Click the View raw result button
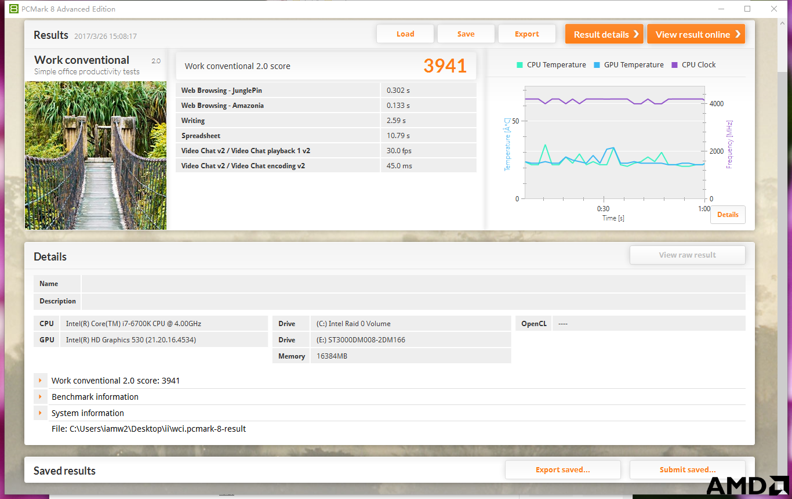 pyautogui.click(x=688, y=255)
